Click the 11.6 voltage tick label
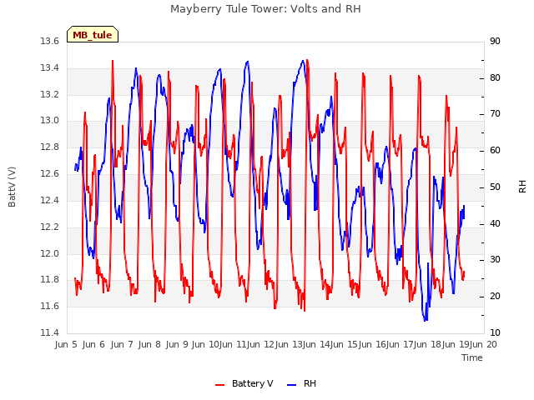 pyautogui.click(x=50, y=306)
